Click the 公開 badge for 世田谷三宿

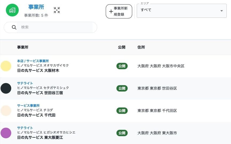click(x=122, y=88)
